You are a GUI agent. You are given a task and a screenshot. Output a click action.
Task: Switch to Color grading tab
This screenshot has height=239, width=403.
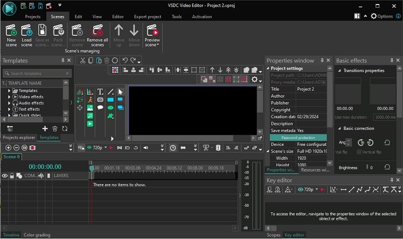pos(37,235)
